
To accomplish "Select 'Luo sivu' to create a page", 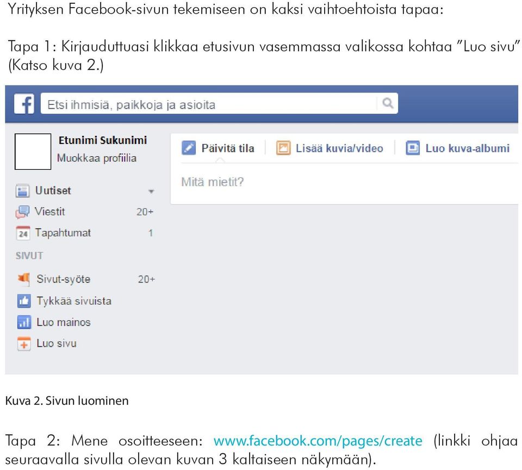I will coord(57,343).
